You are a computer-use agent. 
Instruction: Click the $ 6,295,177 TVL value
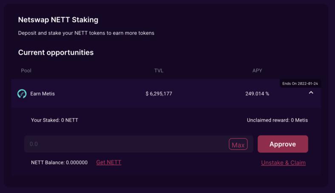(x=159, y=94)
